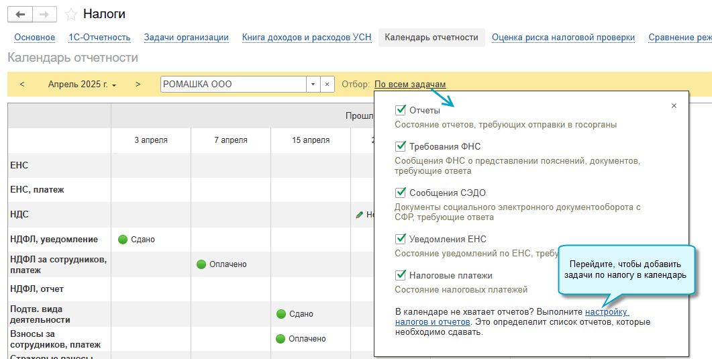This screenshot has width=712, height=359.
Task: Go to next month in calendar
Action: coord(138,84)
